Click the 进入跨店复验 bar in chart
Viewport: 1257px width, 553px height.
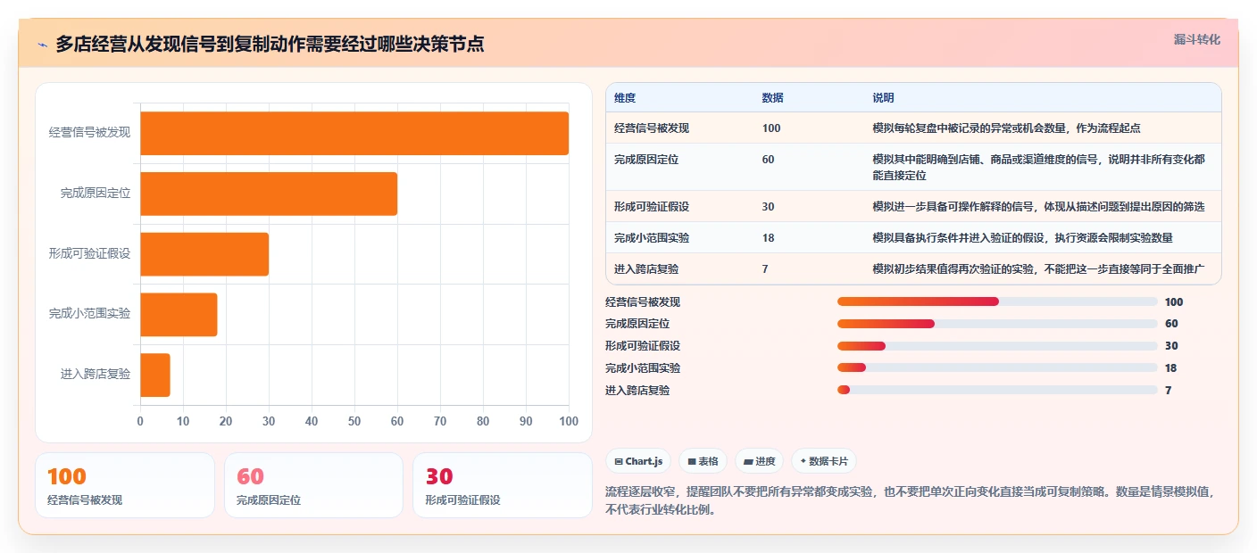(155, 375)
